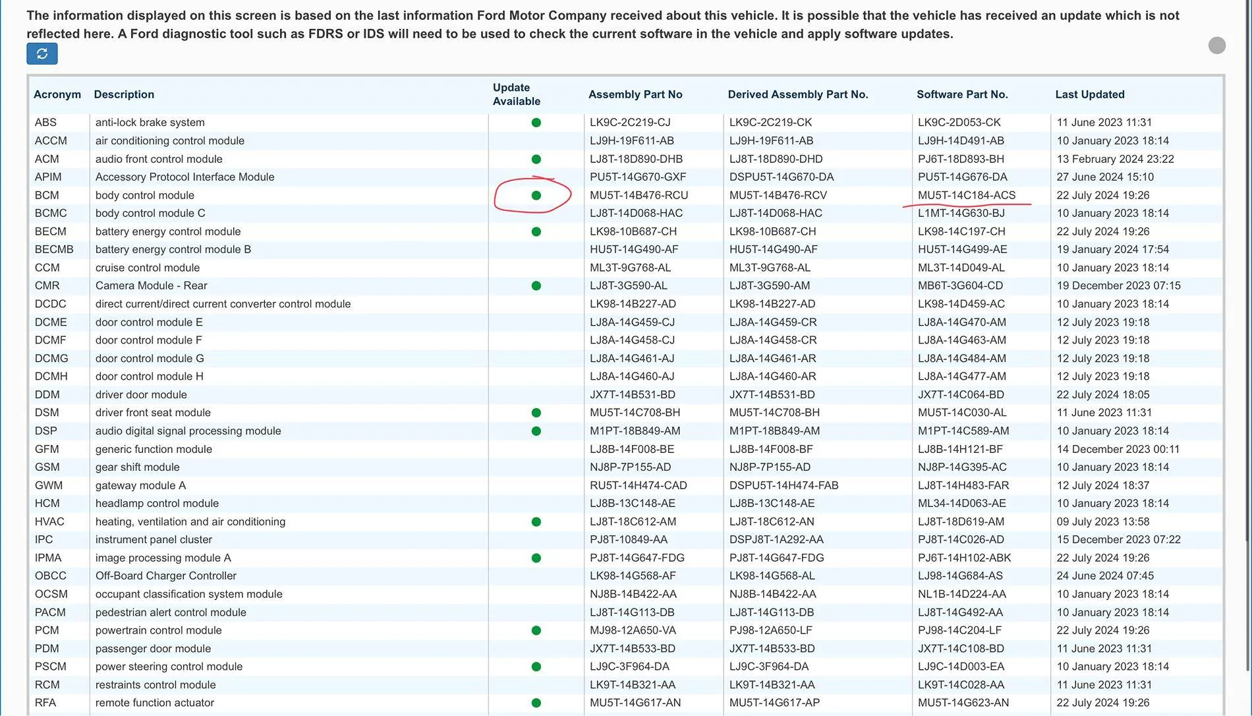Click the Update Available column header

pos(517,94)
